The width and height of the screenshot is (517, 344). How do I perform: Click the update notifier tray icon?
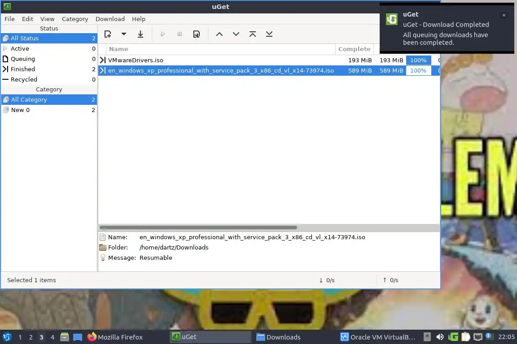point(489,336)
